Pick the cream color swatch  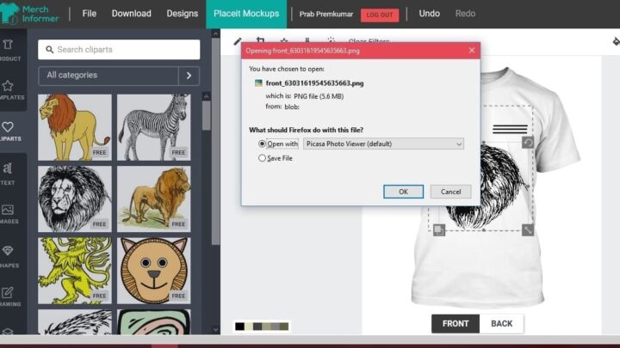pos(249,327)
